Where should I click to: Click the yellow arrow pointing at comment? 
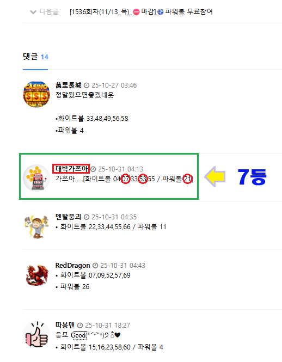pos(215,176)
